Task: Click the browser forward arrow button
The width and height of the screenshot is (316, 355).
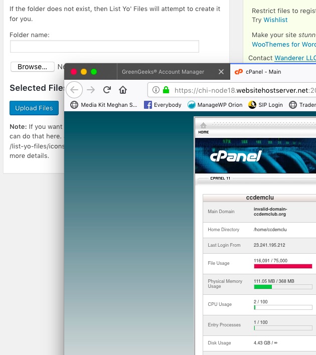Action: click(91, 90)
